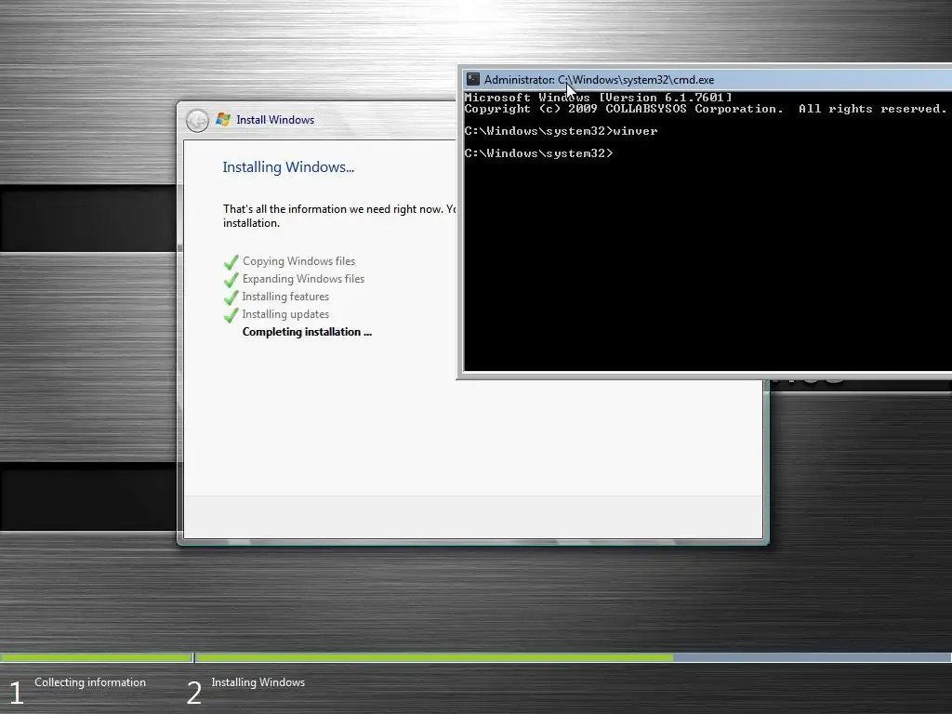
Task: Click the "Expanding Windows files" step
Action: (304, 279)
